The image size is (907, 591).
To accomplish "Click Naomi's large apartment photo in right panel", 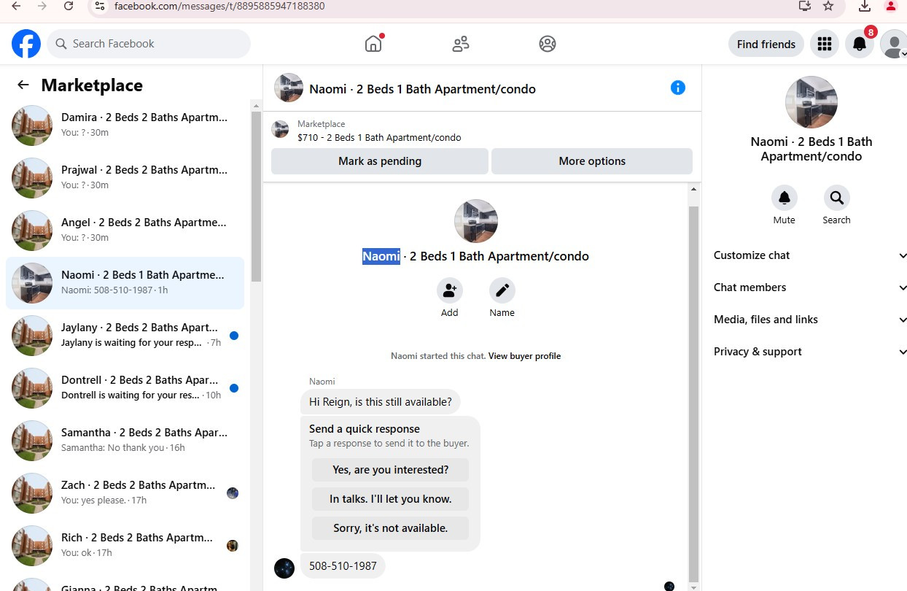I will pos(811,102).
